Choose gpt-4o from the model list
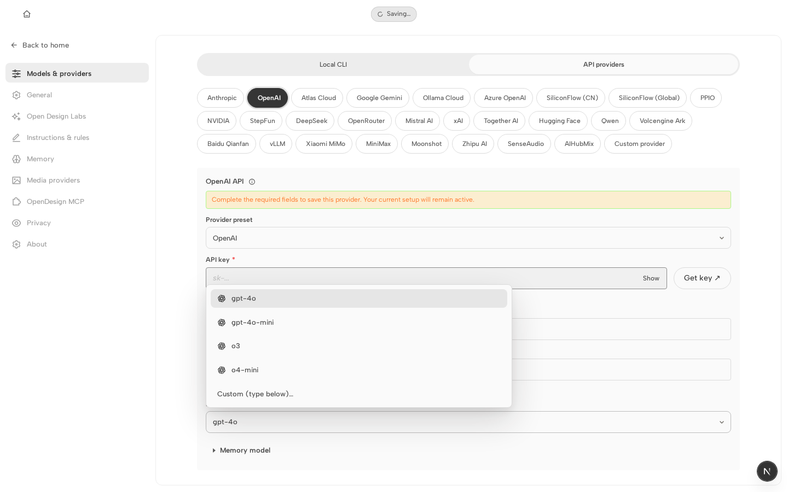The width and height of the screenshot is (788, 492). [359, 298]
